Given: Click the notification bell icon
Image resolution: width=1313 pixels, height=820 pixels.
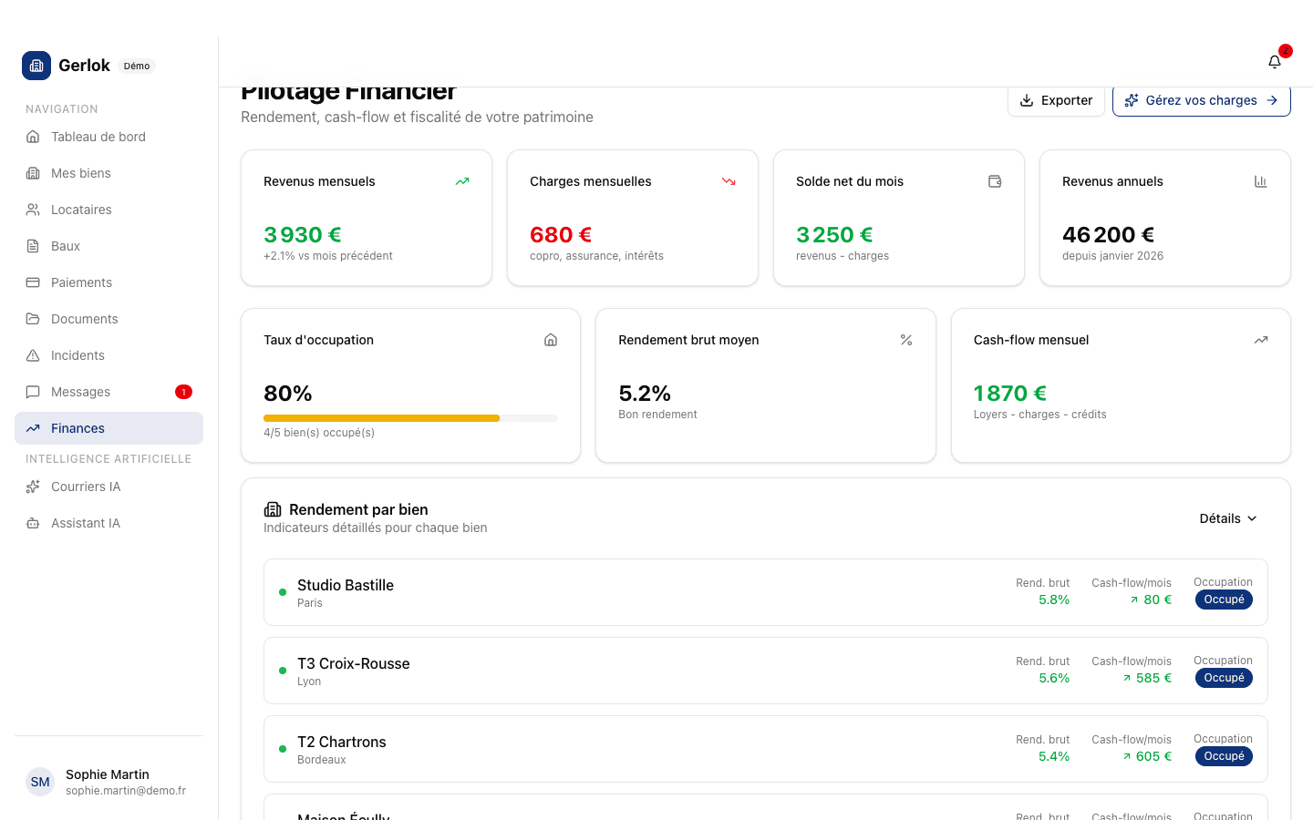Looking at the screenshot, I should (1275, 62).
